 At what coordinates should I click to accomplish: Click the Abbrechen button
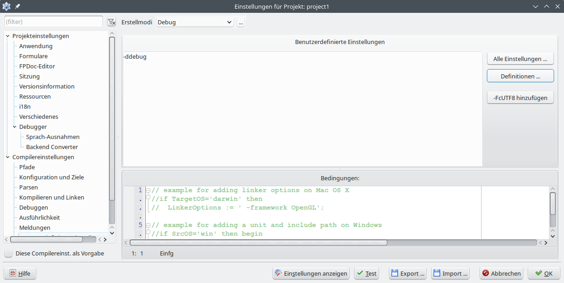tap(502, 273)
